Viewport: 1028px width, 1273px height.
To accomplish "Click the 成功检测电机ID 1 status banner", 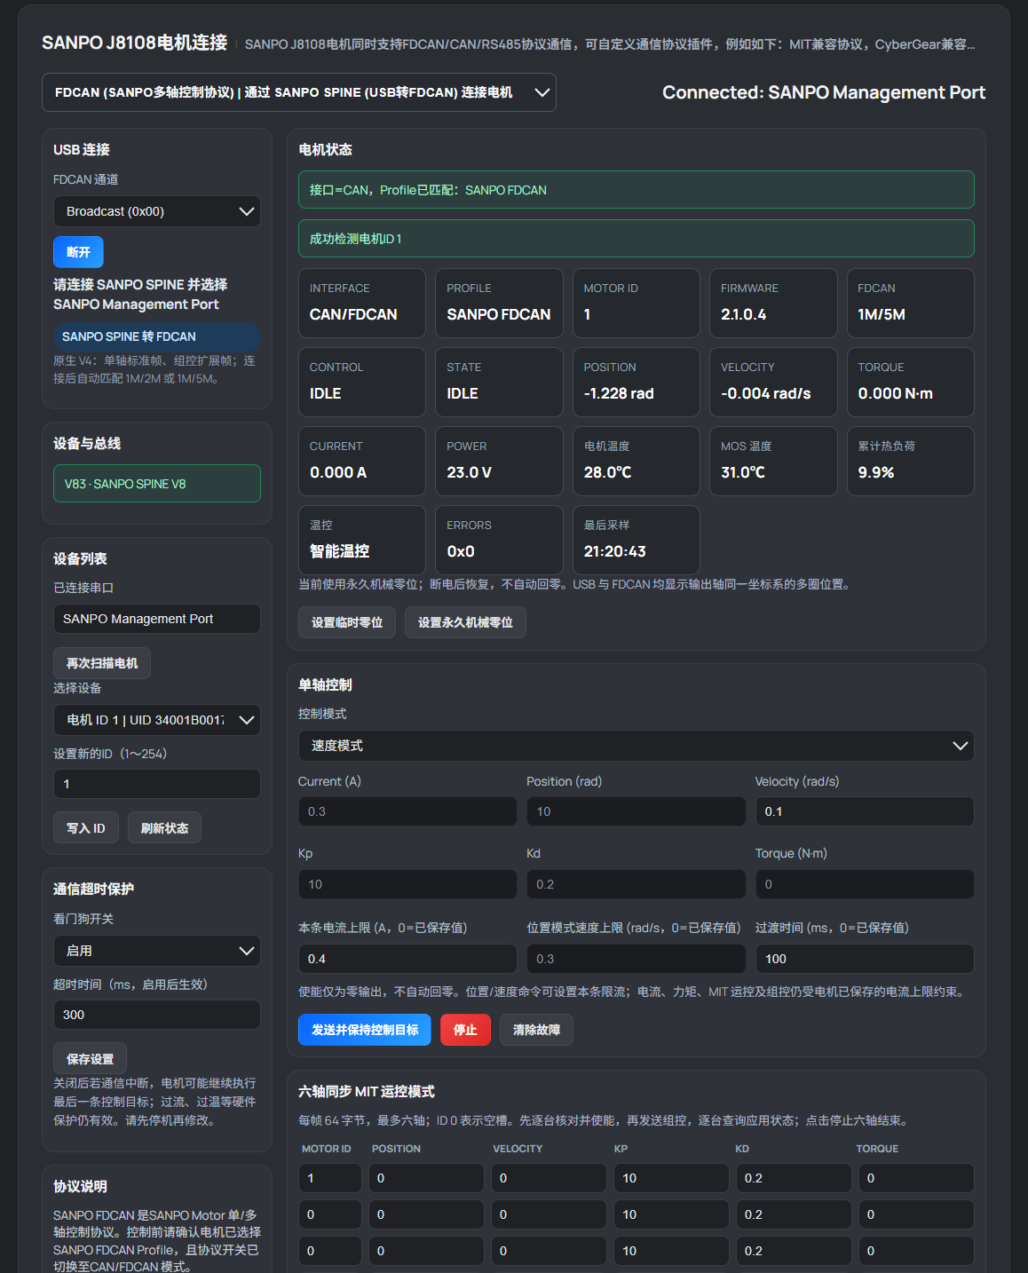I will point(637,239).
